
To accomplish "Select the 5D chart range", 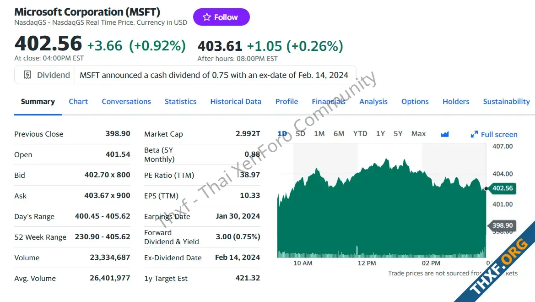I will point(300,134).
